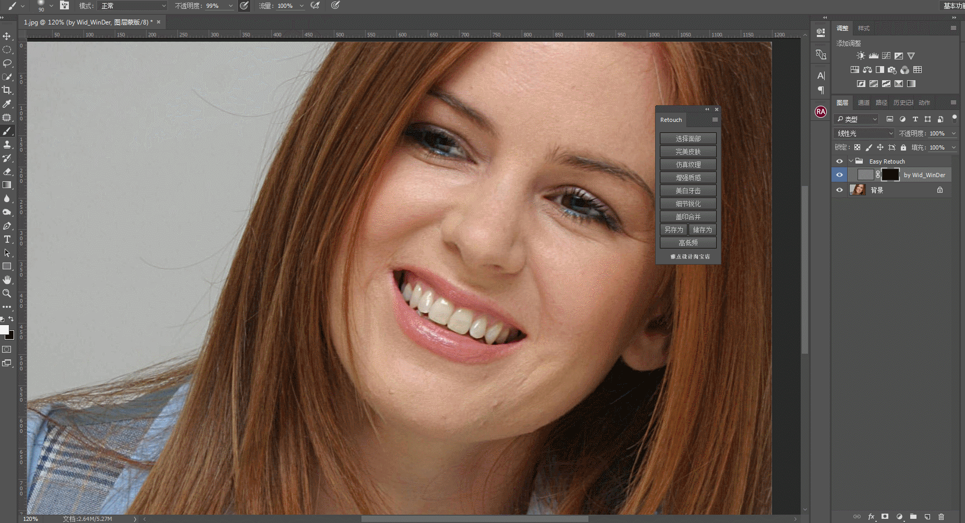Select the Eyedropper tool
The height and width of the screenshot is (523, 965).
(7, 104)
